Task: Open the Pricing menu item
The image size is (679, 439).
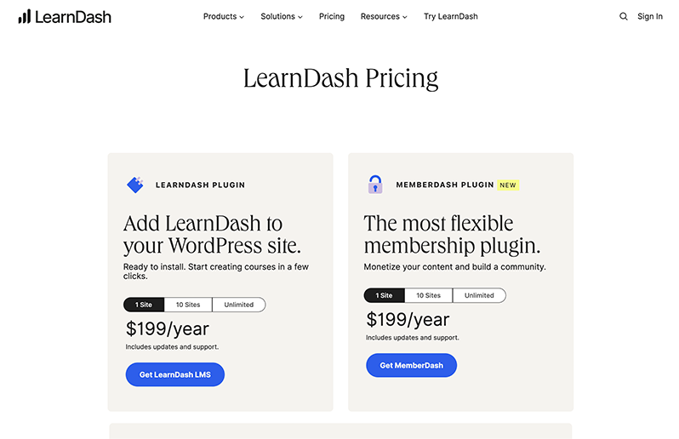Action: (332, 16)
